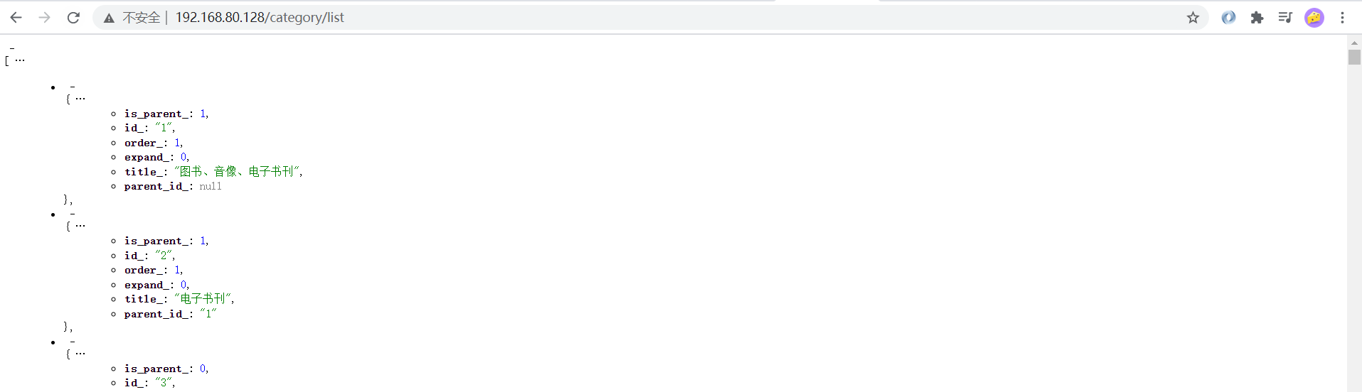The image size is (1362, 392).
Task: Click the blue extension icon beside star
Action: point(1228,18)
